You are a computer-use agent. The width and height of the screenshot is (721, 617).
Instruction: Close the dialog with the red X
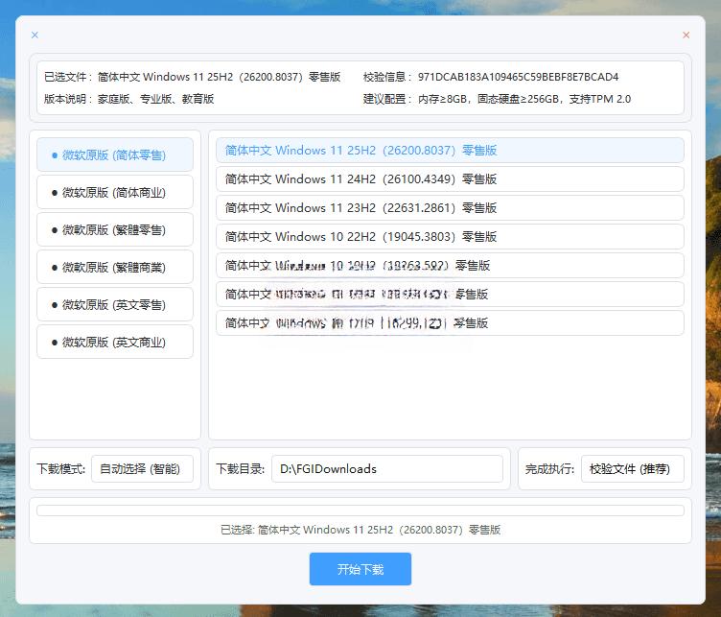[686, 35]
